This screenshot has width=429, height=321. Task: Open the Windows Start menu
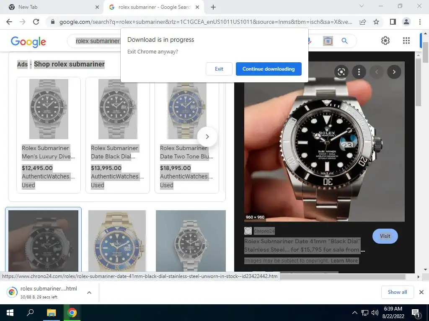tap(10, 313)
